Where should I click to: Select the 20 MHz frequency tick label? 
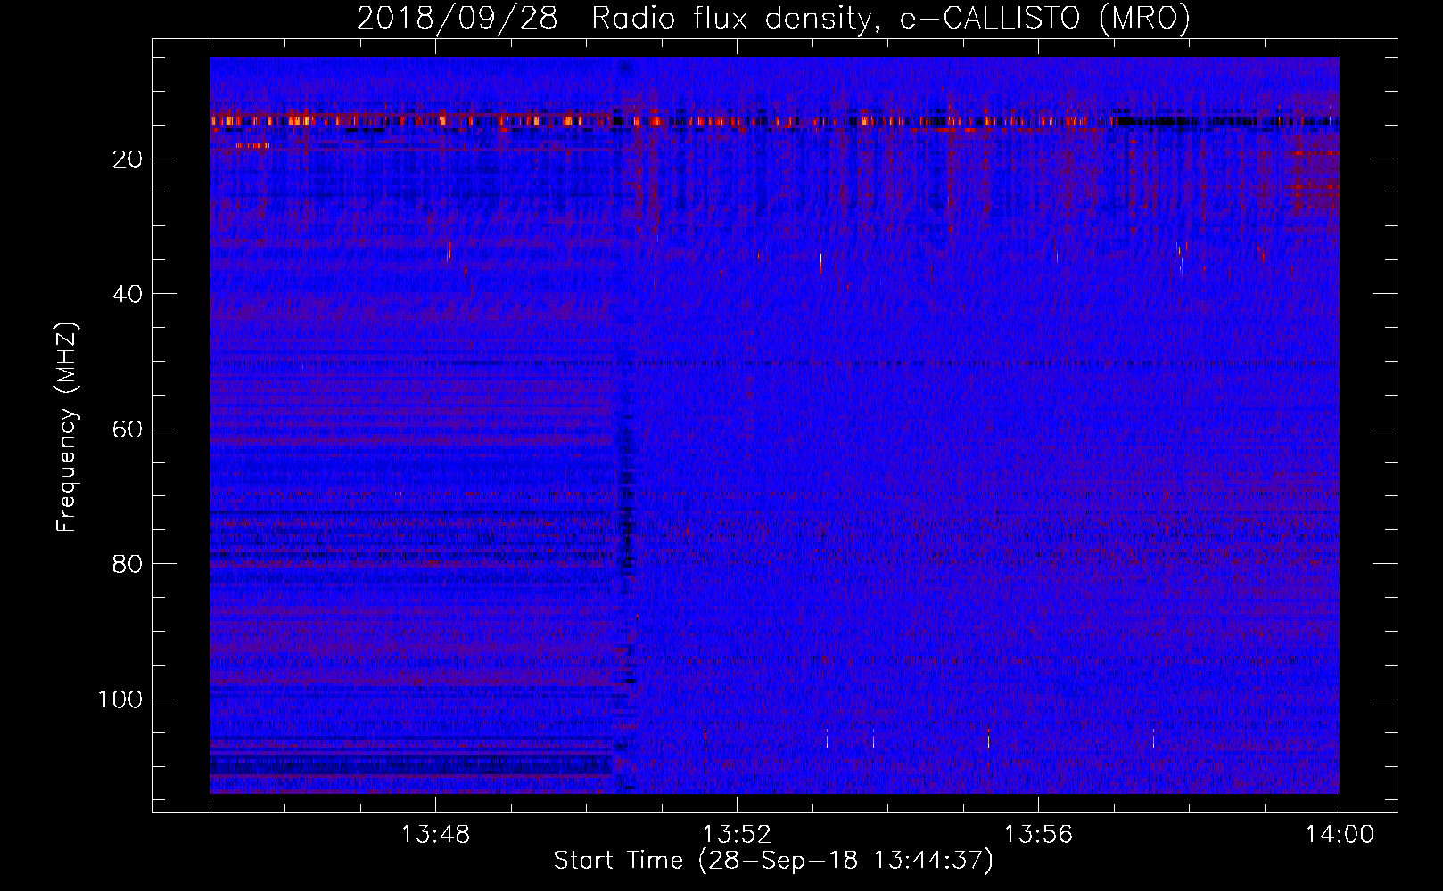pyautogui.click(x=128, y=159)
